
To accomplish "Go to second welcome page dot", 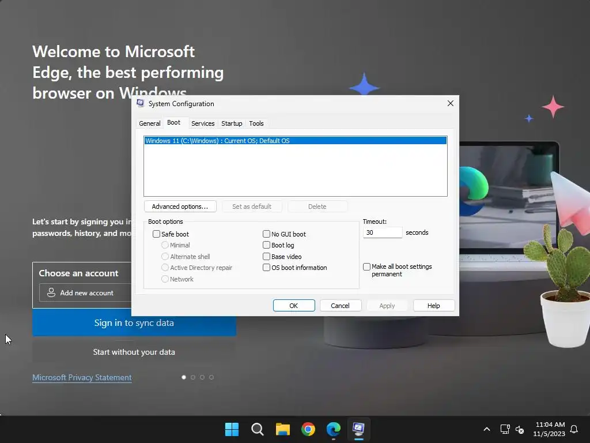I will (x=193, y=377).
